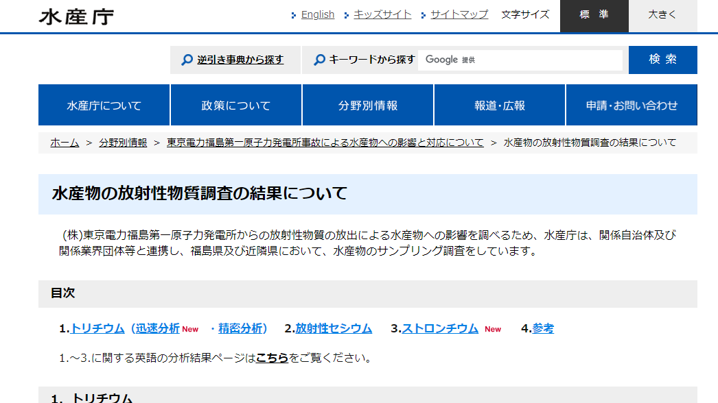Click the こちら link for English analysis results
This screenshot has width=718, height=403.
pyautogui.click(x=277, y=358)
